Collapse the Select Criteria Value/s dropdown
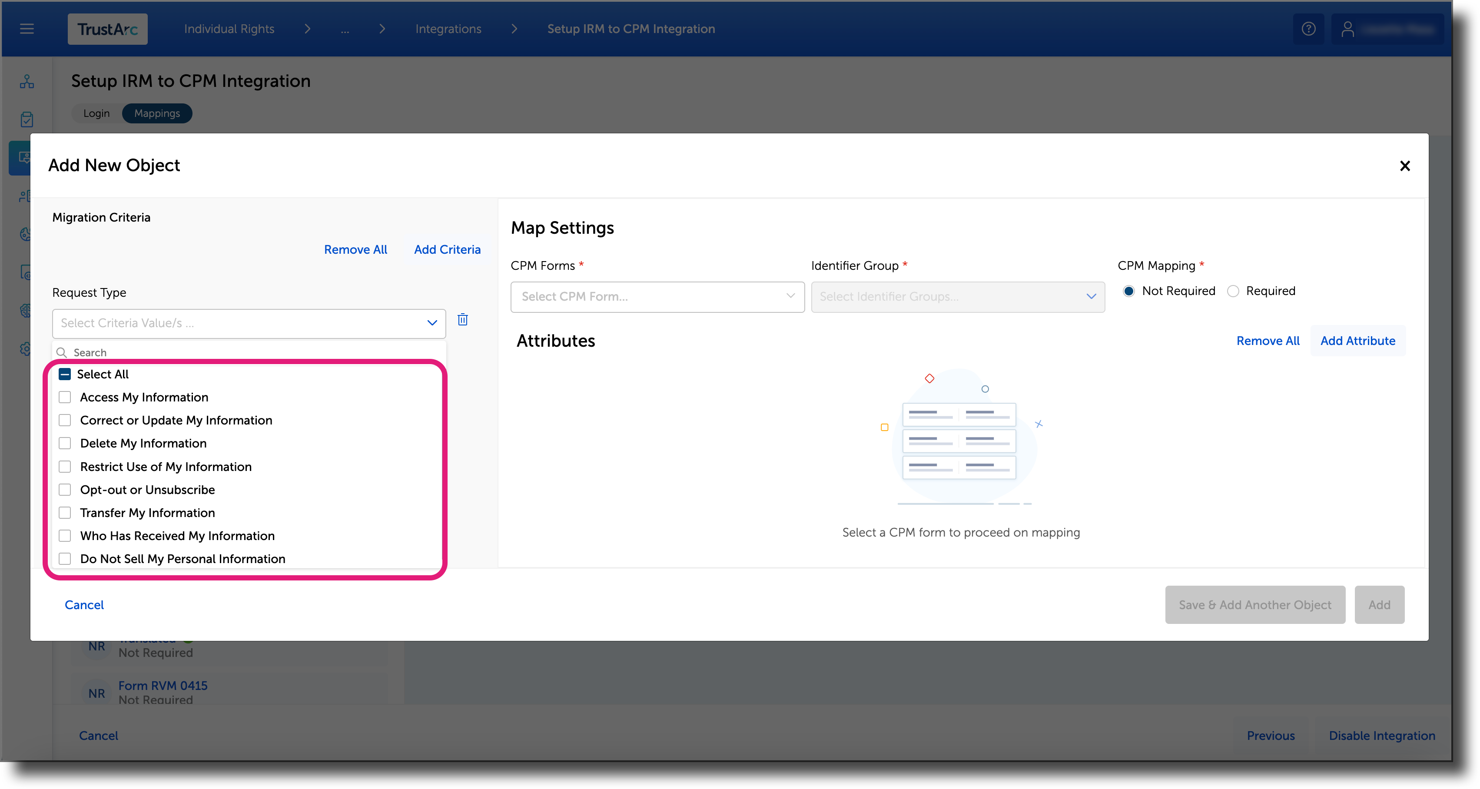Screen dimensions: 1480x789 pos(431,323)
